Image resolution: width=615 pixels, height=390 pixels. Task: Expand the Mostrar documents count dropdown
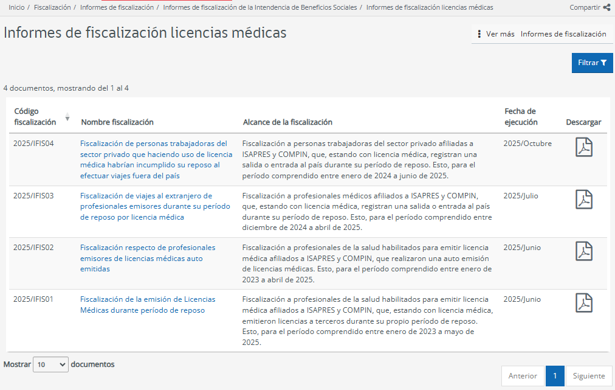(50, 364)
